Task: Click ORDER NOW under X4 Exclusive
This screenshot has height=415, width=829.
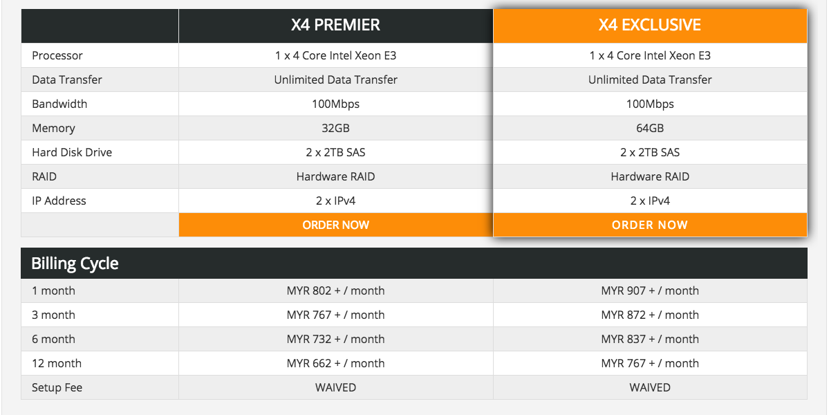Action: pyautogui.click(x=650, y=225)
